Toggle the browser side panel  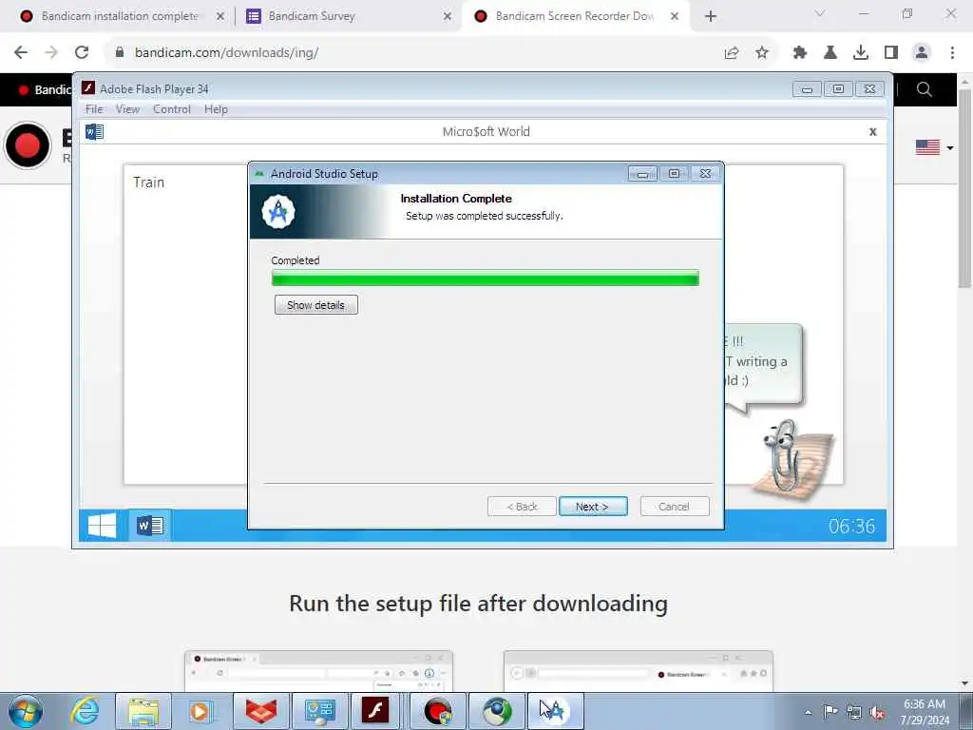[891, 53]
